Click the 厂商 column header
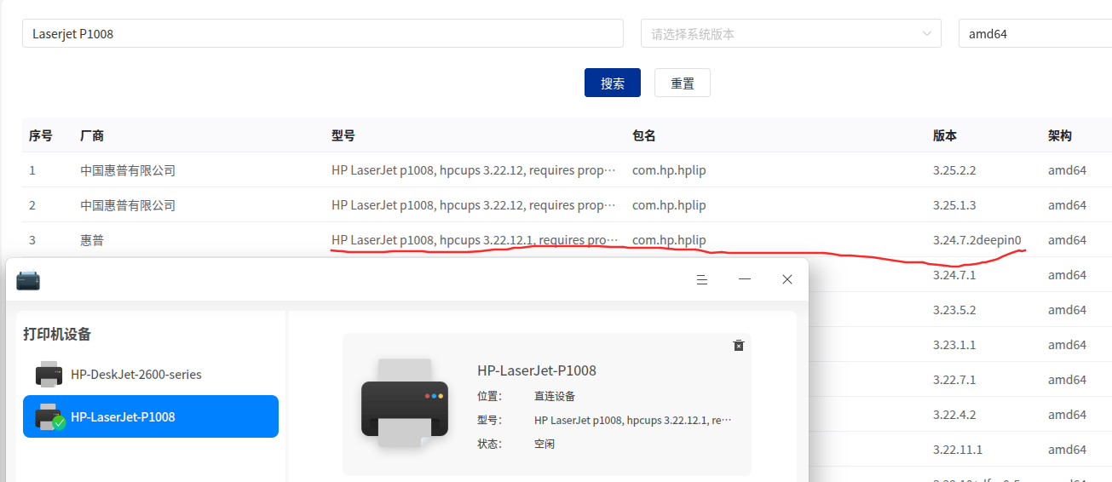This screenshot has width=1112, height=482. pos(92,135)
